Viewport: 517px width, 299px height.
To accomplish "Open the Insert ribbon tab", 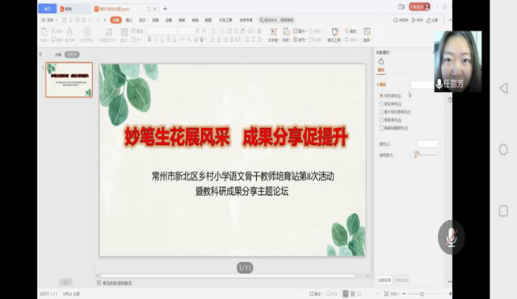I will coord(129,20).
